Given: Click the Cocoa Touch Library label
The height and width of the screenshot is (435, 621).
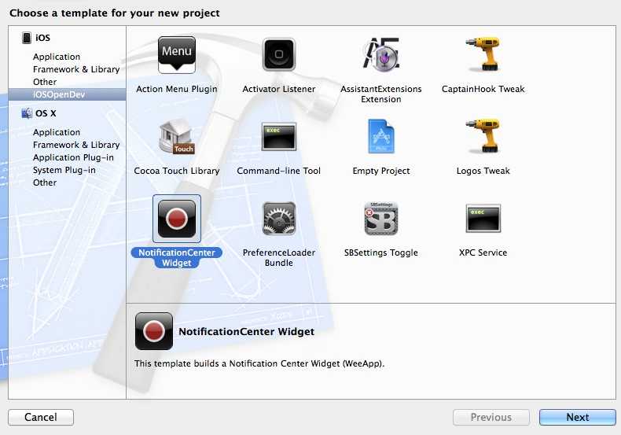Looking at the screenshot, I should 177,171.
